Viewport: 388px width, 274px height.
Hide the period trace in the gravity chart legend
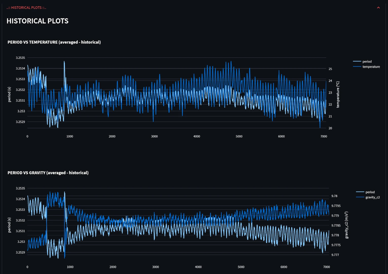[x=370, y=192]
